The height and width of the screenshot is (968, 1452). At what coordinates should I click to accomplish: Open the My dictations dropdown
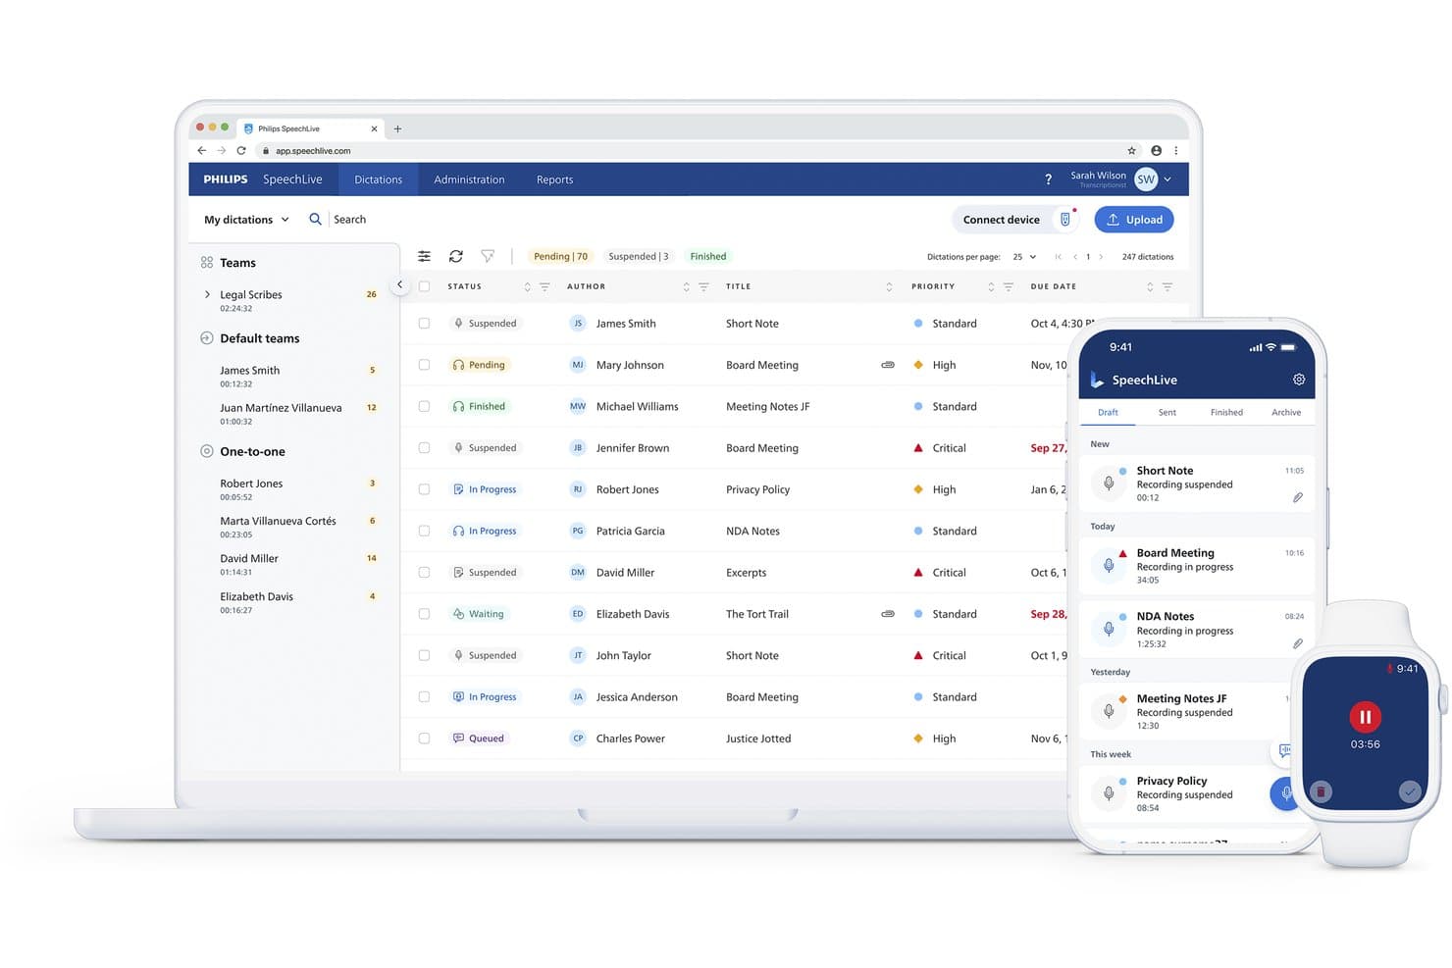point(246,220)
